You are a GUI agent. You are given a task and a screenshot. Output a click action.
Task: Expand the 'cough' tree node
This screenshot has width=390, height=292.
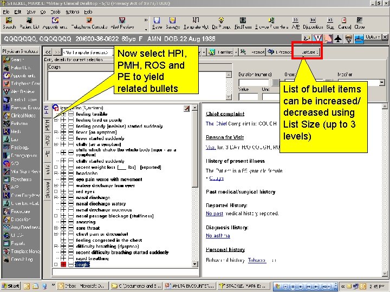point(56,264)
